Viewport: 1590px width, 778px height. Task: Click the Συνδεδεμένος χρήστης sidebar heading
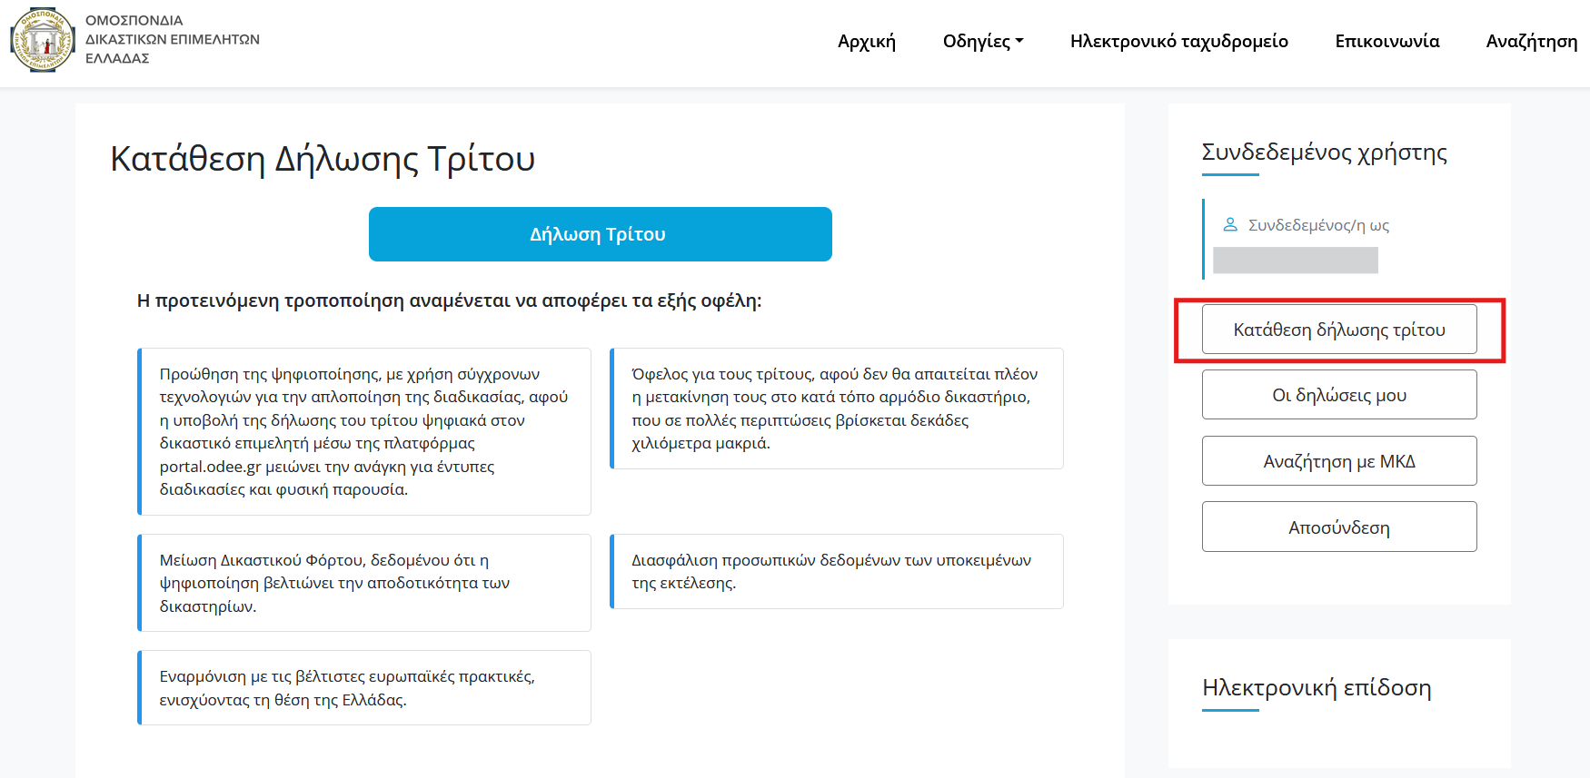click(x=1325, y=153)
